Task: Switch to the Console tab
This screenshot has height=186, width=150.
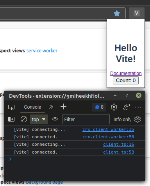Action: click(x=32, y=107)
